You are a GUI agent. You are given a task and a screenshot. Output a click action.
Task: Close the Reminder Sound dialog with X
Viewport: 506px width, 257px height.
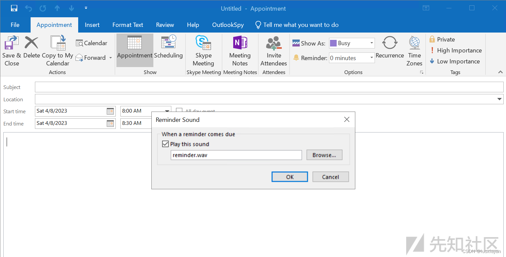347,120
